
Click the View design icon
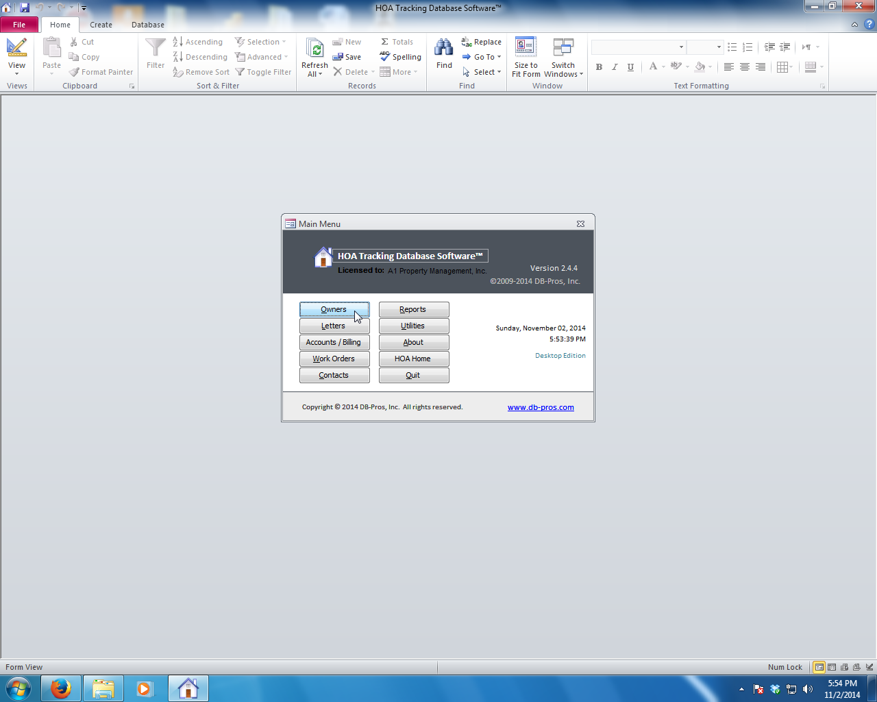[16, 48]
